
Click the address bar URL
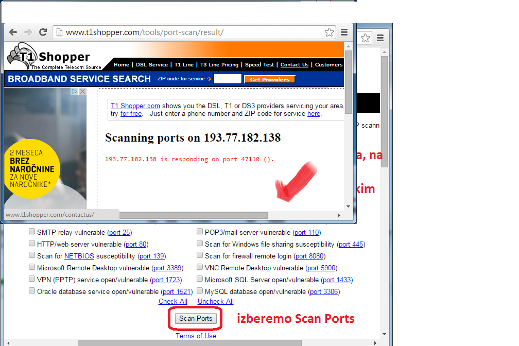[x=145, y=32]
